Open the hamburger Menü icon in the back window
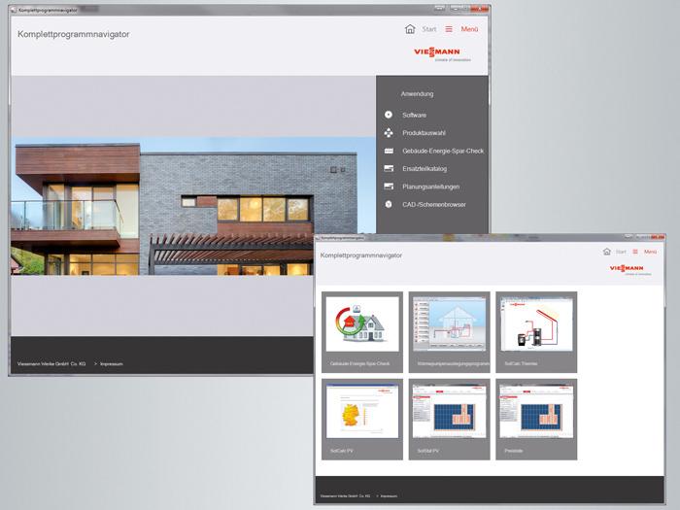680x510 pixels. [x=449, y=29]
